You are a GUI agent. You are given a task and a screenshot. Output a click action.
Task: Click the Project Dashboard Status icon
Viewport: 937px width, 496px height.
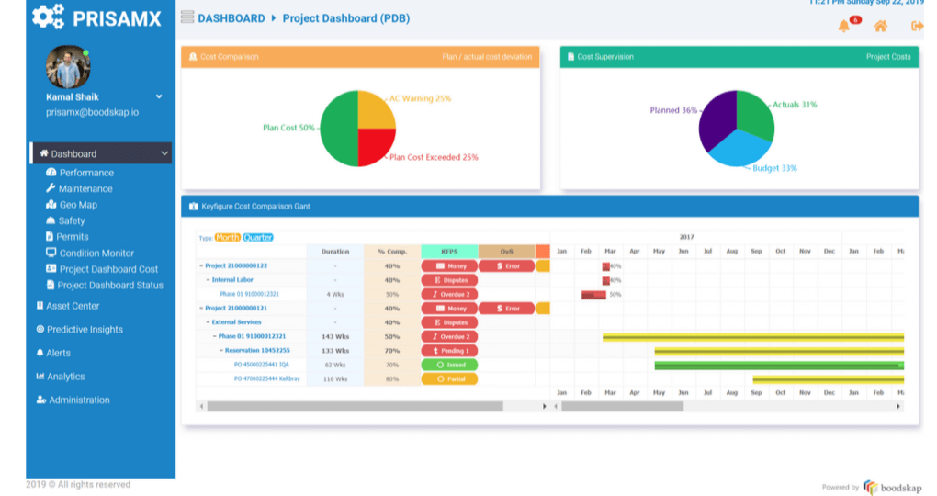point(51,285)
